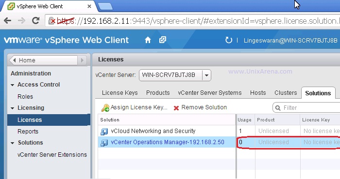Switch to the Products tab

tap(158, 93)
